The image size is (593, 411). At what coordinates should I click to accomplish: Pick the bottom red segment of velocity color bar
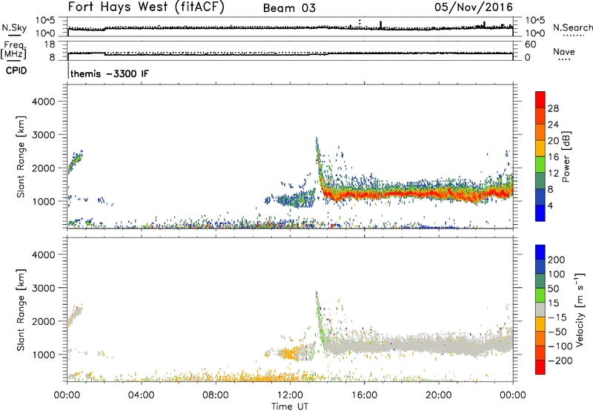pyautogui.click(x=540, y=367)
